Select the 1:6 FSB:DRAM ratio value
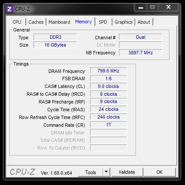 pyautogui.click(x=109, y=78)
